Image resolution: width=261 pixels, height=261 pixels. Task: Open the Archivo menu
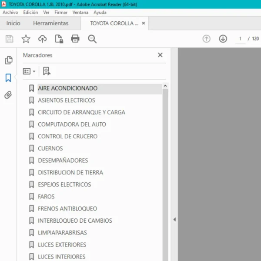pyautogui.click(x=10, y=13)
